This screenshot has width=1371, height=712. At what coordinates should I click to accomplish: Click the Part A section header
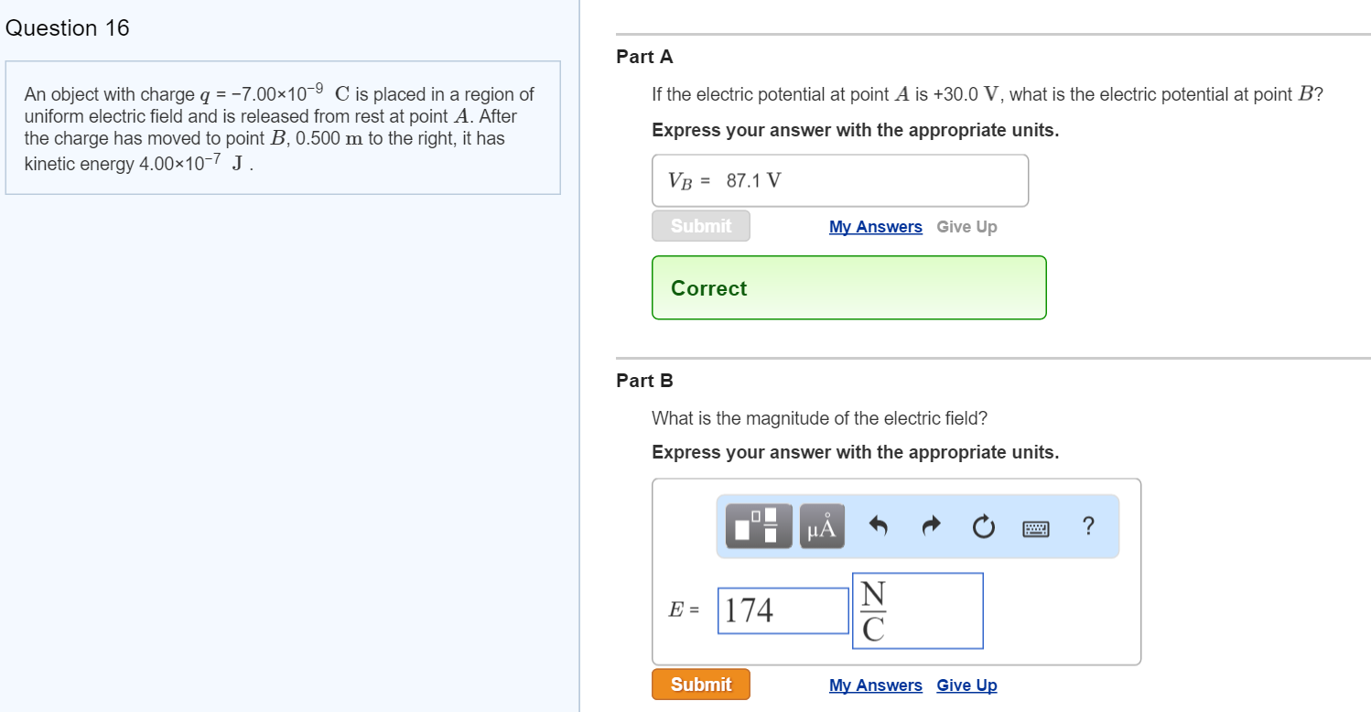click(644, 57)
